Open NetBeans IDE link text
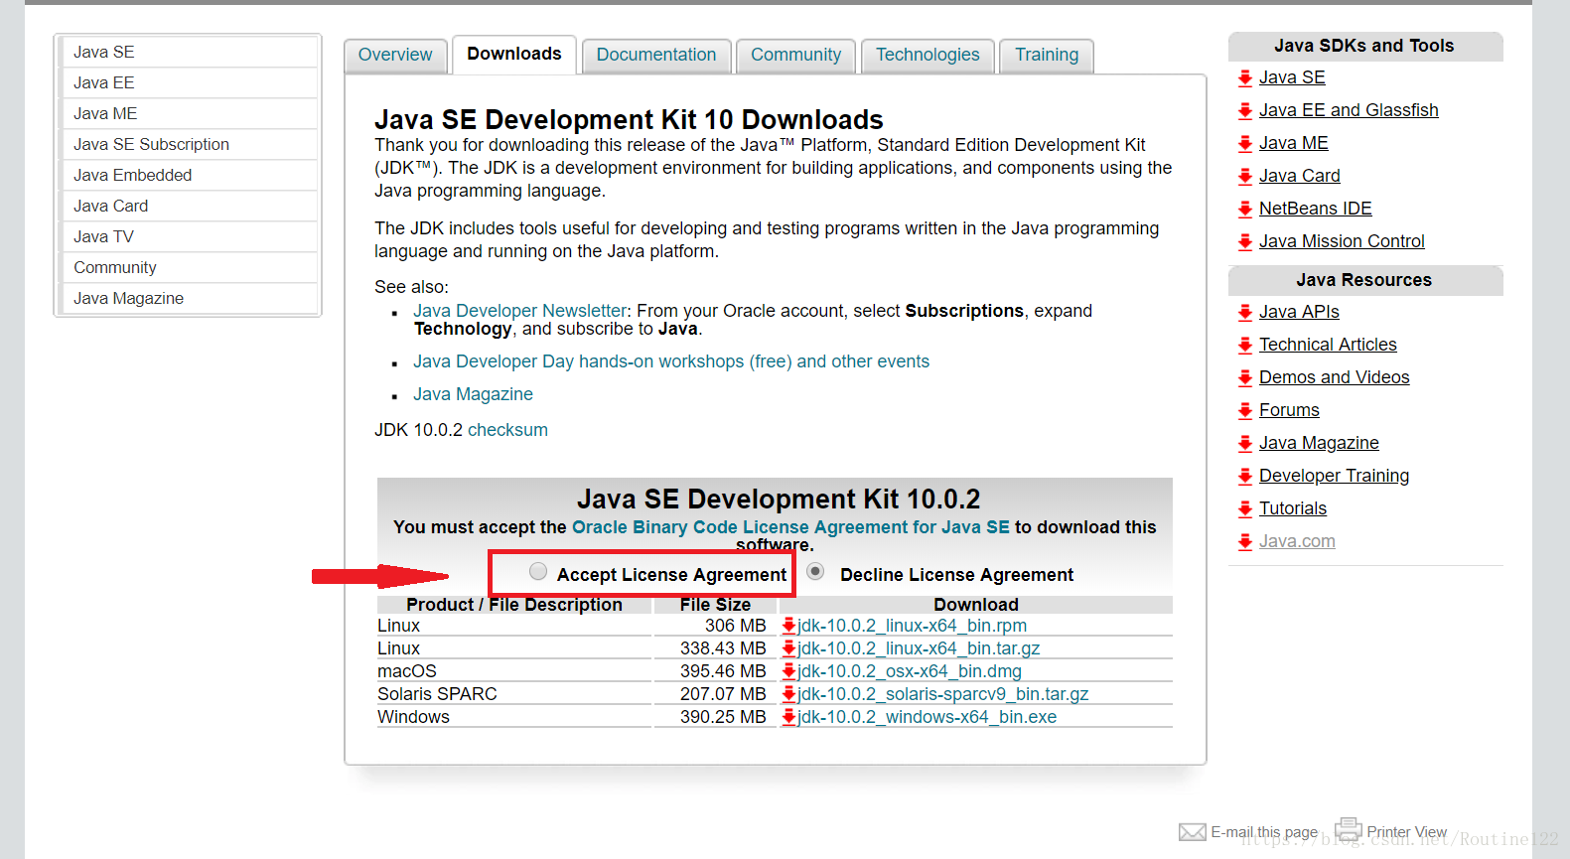 pos(1316,209)
